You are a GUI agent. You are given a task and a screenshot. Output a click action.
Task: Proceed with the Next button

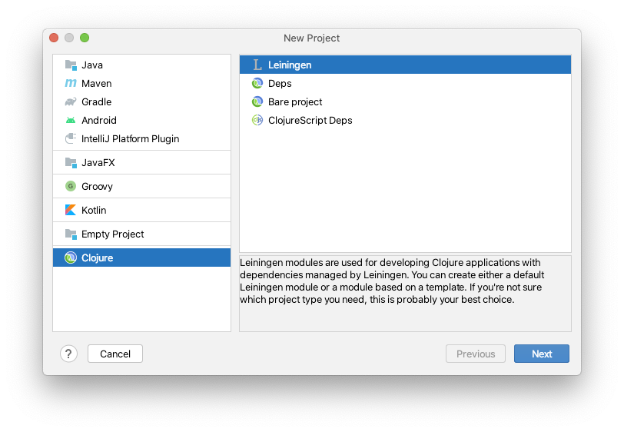pyautogui.click(x=542, y=354)
